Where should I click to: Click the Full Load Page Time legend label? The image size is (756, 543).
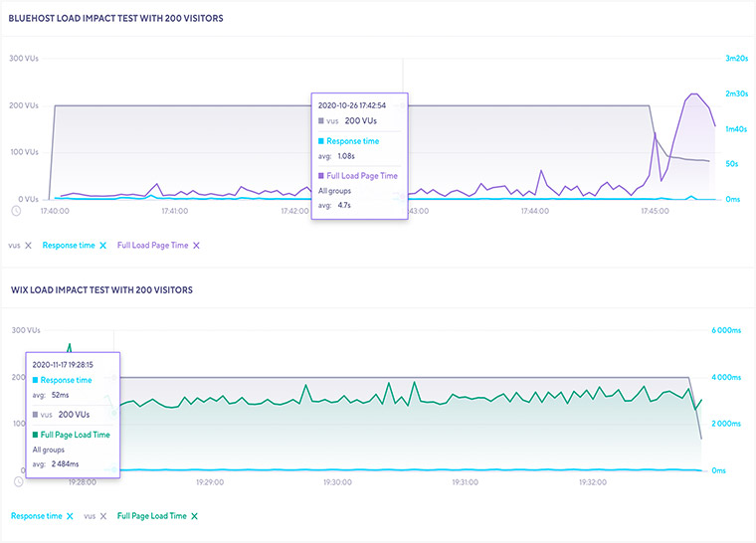(152, 246)
